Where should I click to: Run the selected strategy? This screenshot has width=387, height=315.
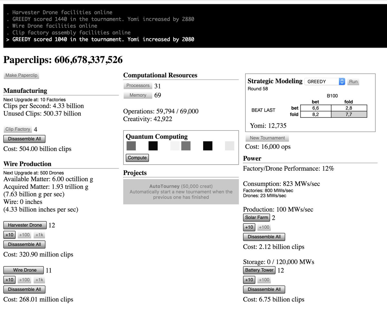(x=353, y=82)
